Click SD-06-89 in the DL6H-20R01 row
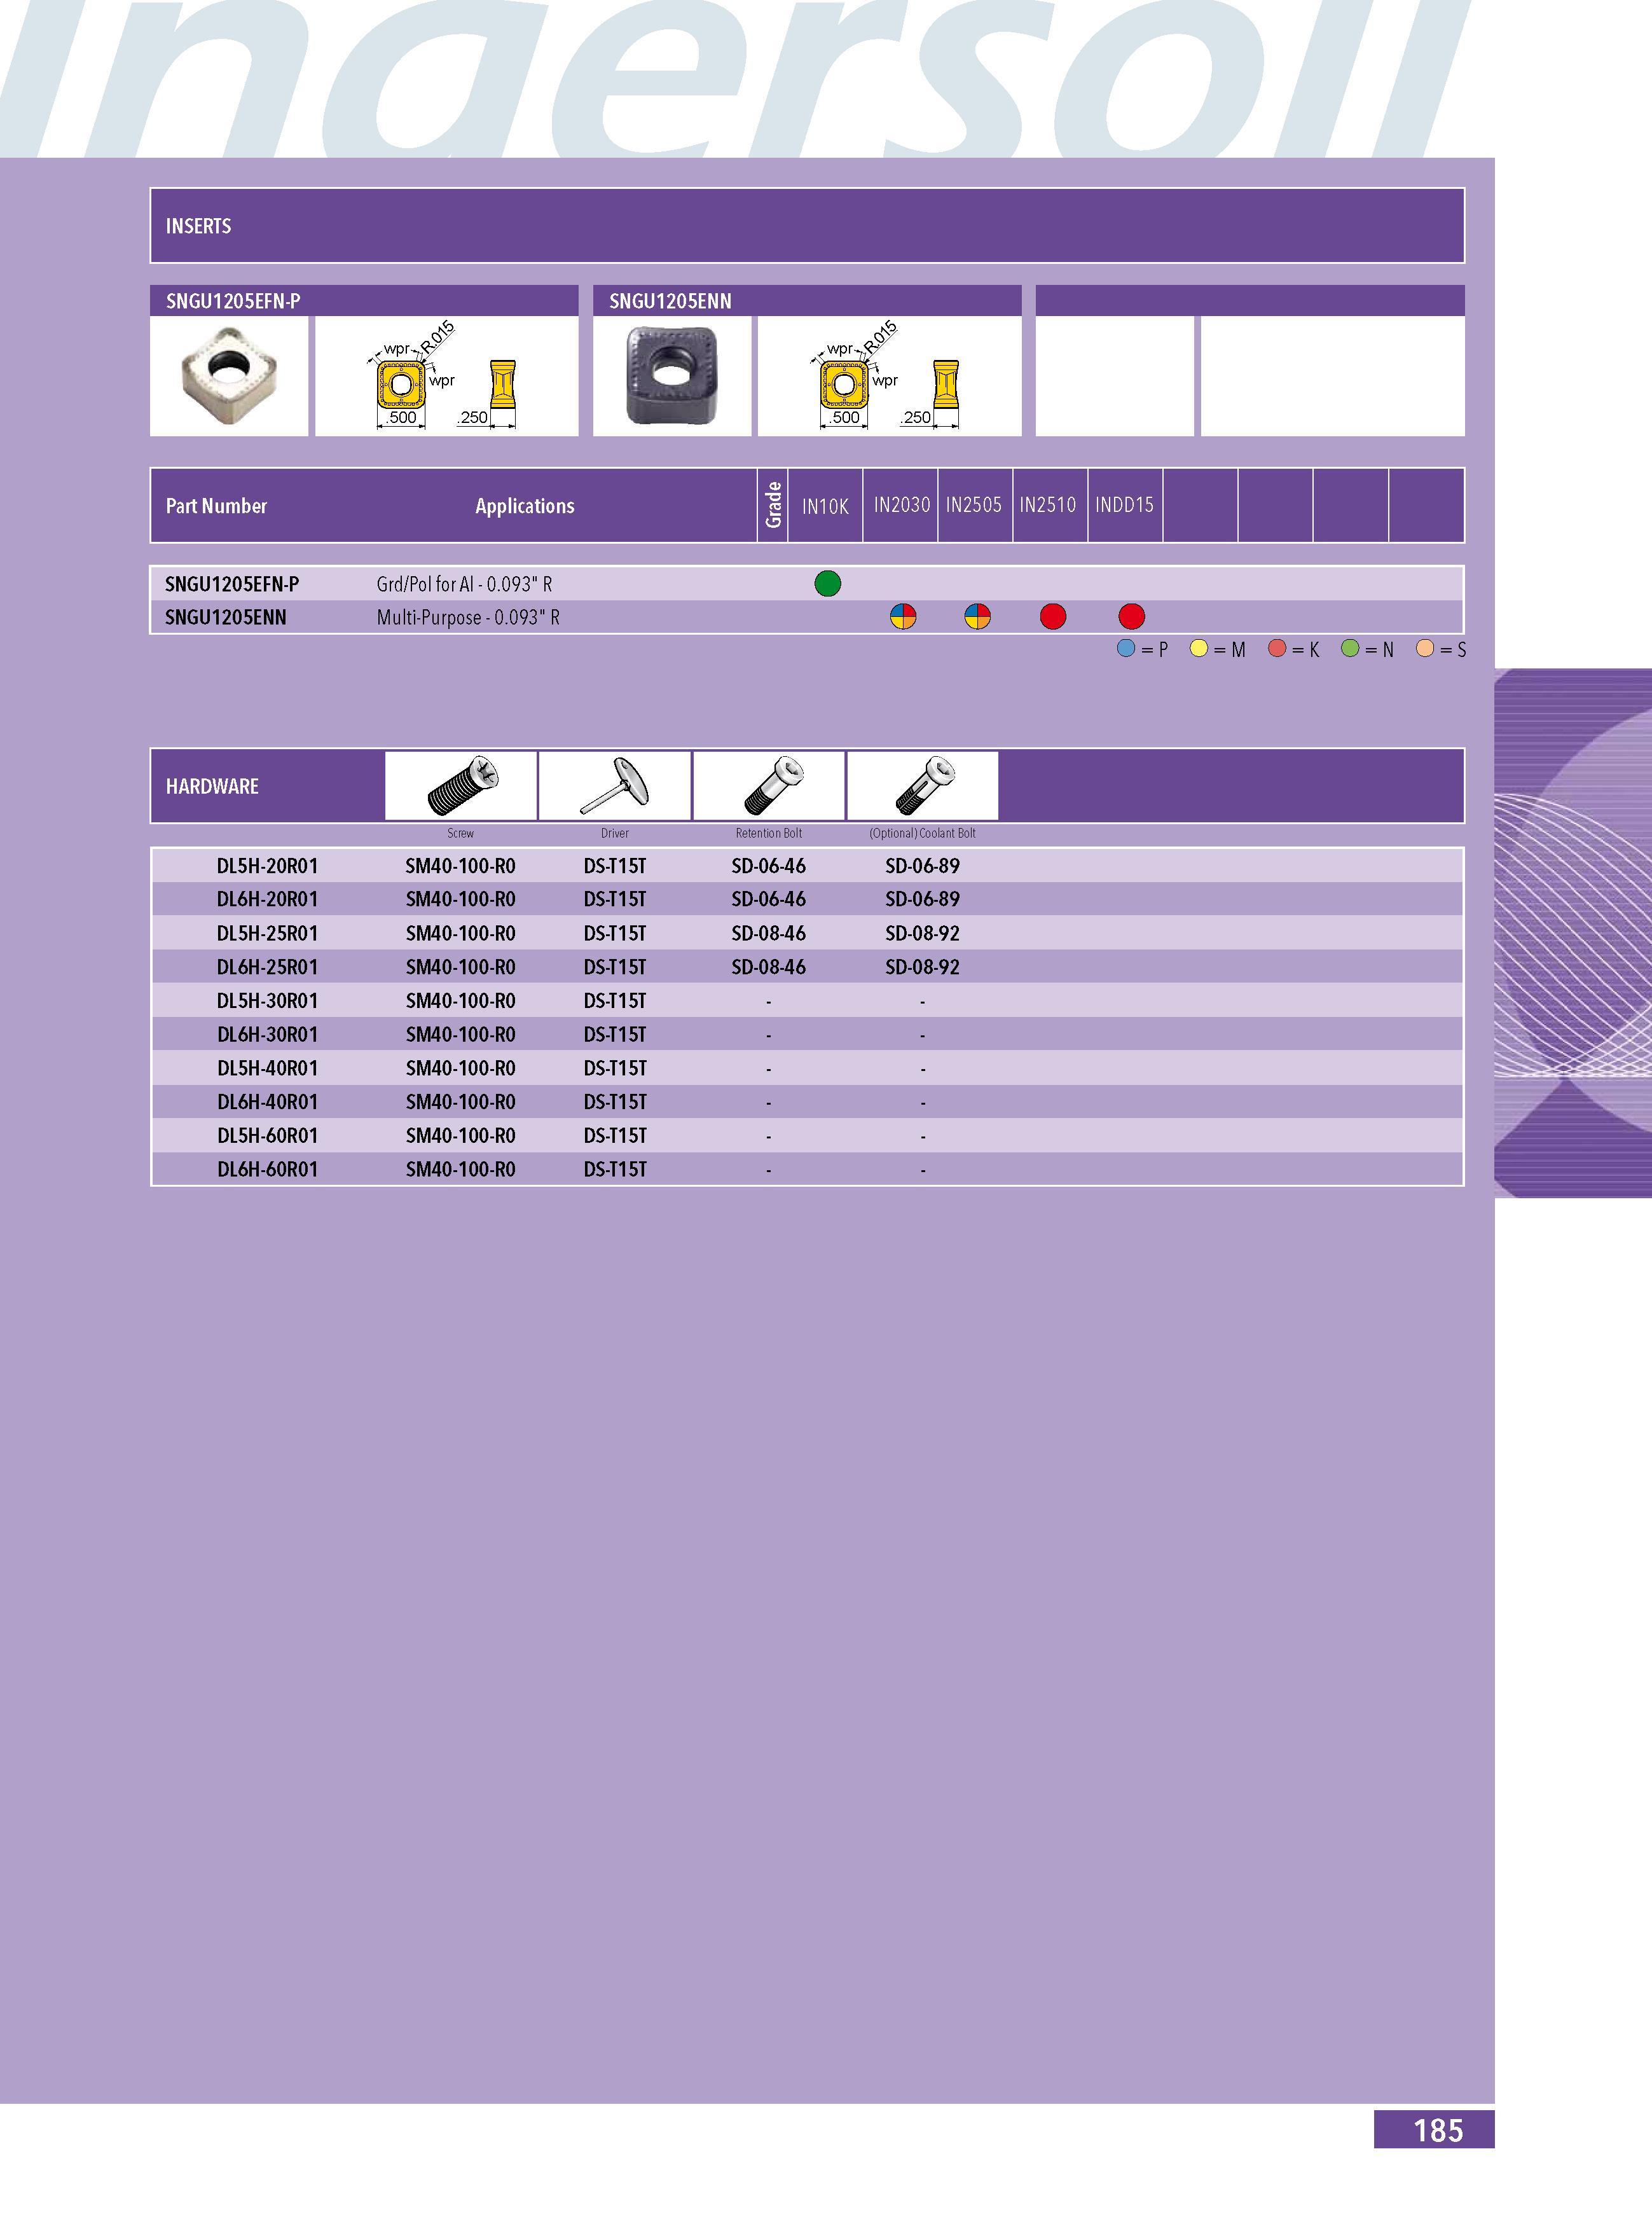Viewport: 1652px width, 2231px height. click(922, 899)
